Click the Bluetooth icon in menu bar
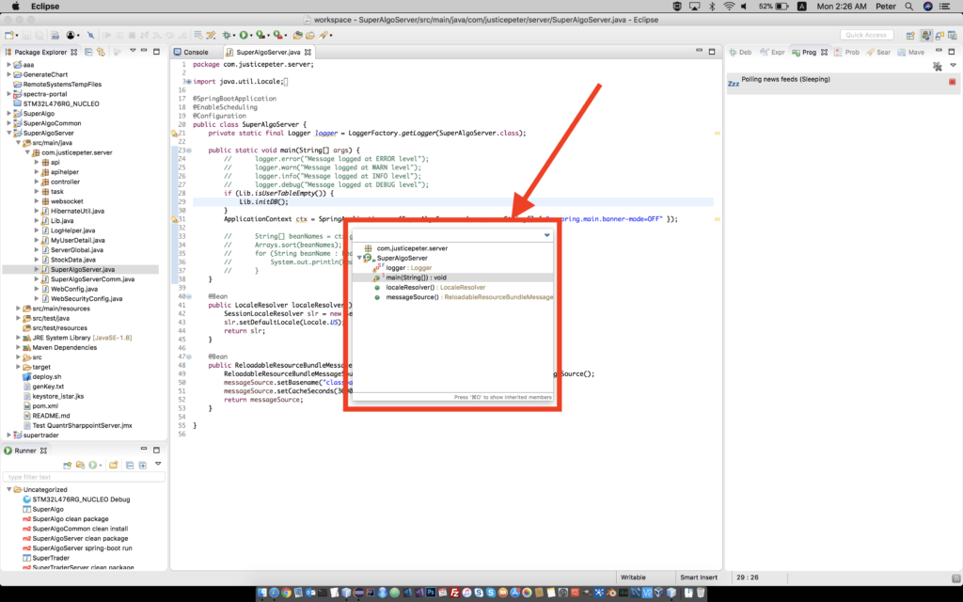Viewport: 963px width, 602px height. point(713,7)
